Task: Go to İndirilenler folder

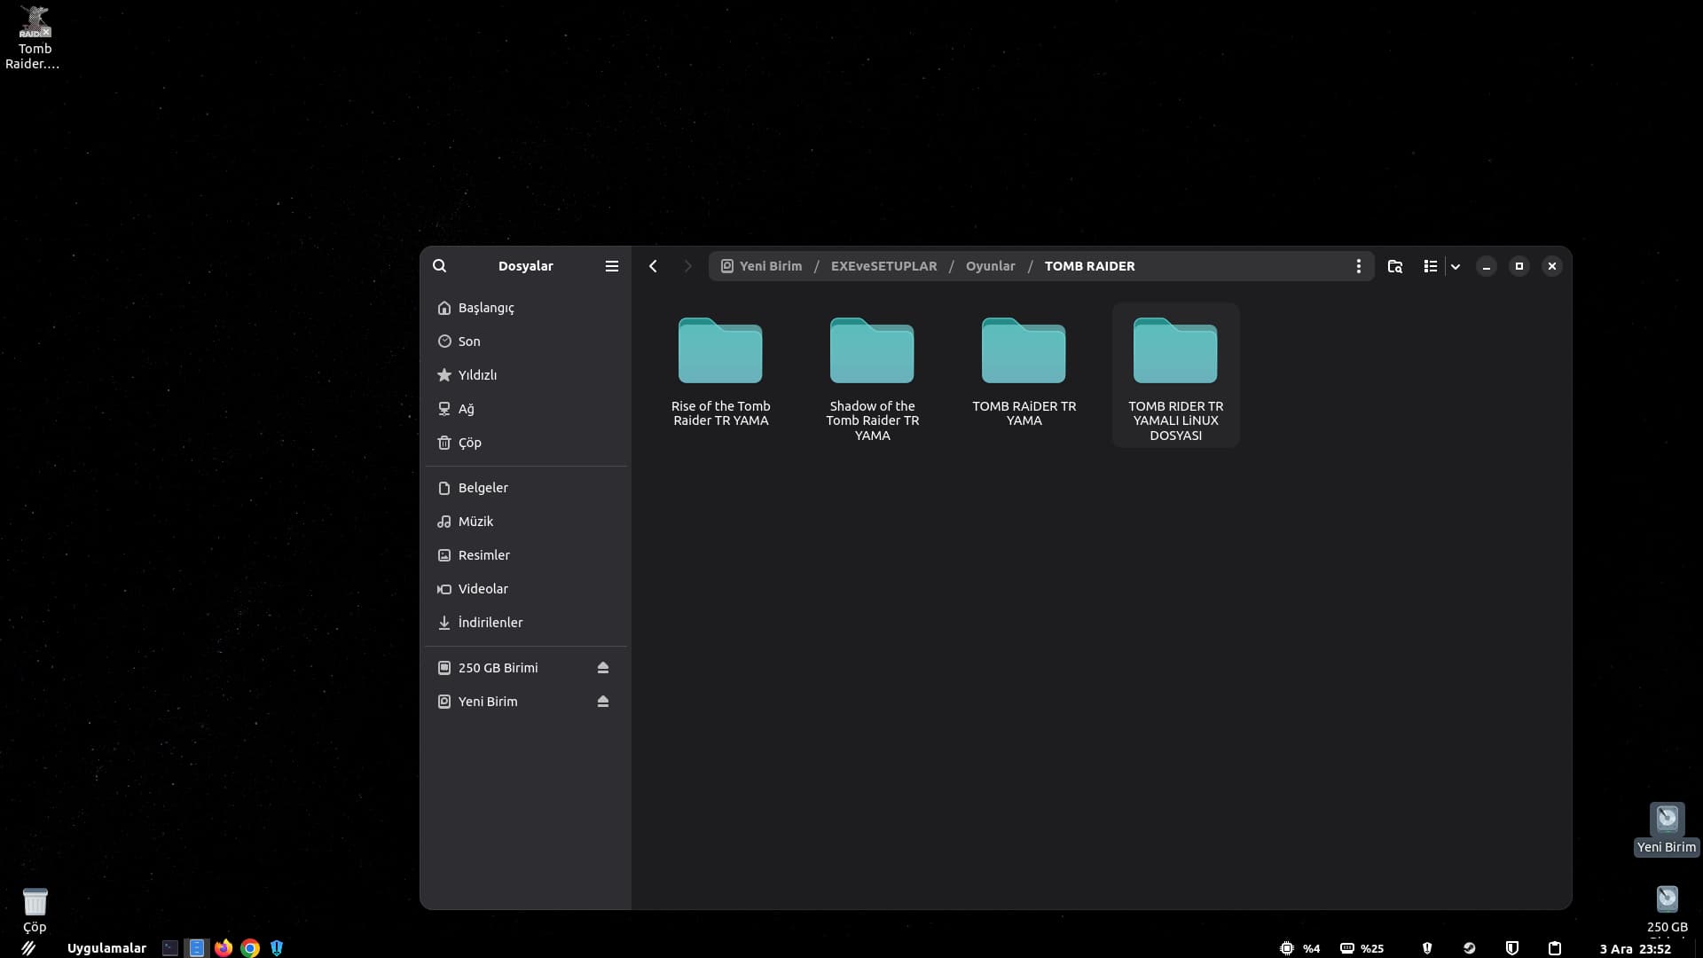Action: click(490, 623)
